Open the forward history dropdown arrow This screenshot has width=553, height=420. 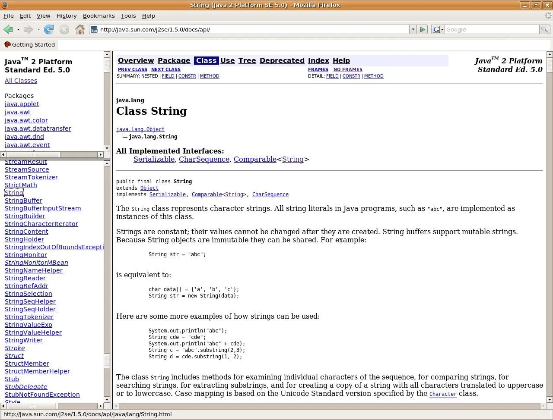[38, 30]
